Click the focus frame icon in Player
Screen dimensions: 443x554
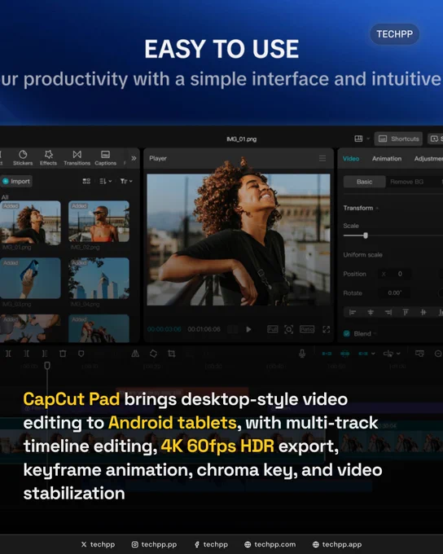click(x=288, y=329)
